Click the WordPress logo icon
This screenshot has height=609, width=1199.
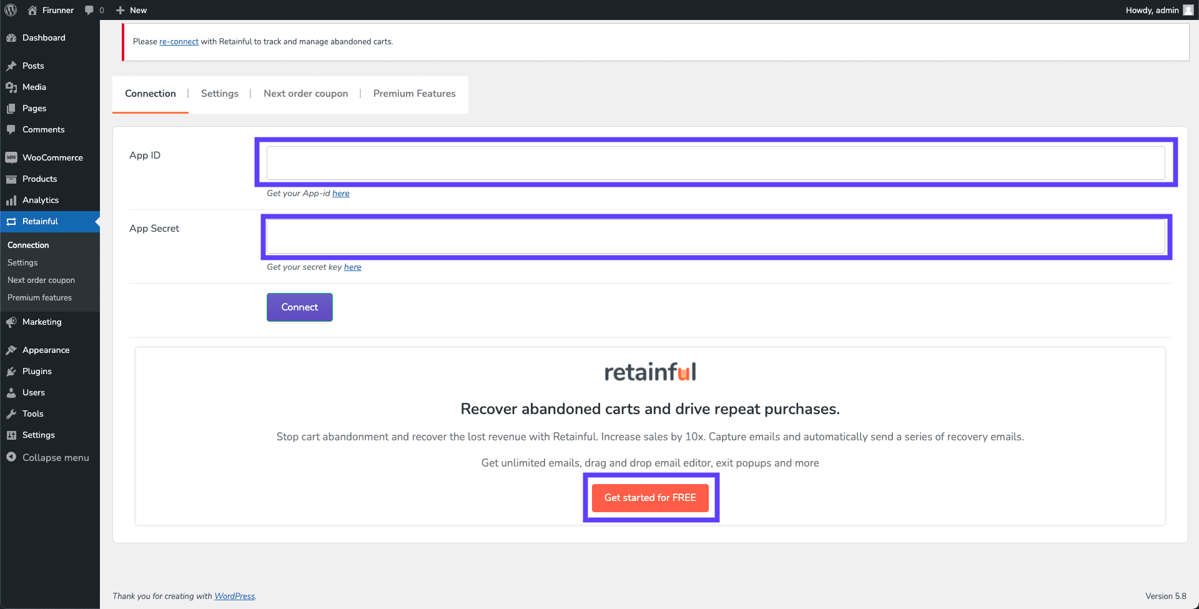point(11,10)
